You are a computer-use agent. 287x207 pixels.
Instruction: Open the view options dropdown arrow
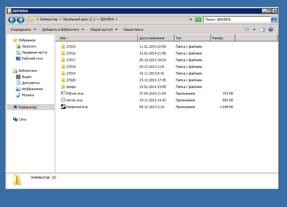(254, 30)
